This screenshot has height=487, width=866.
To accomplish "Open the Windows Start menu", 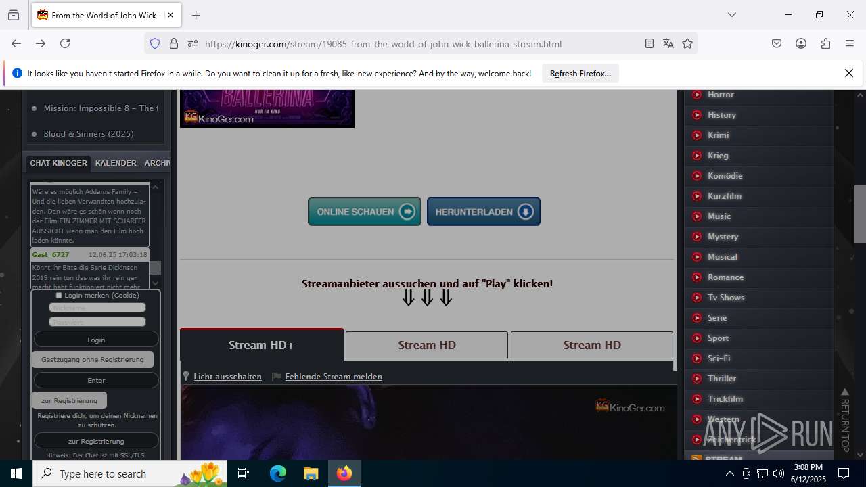I will (x=16, y=473).
